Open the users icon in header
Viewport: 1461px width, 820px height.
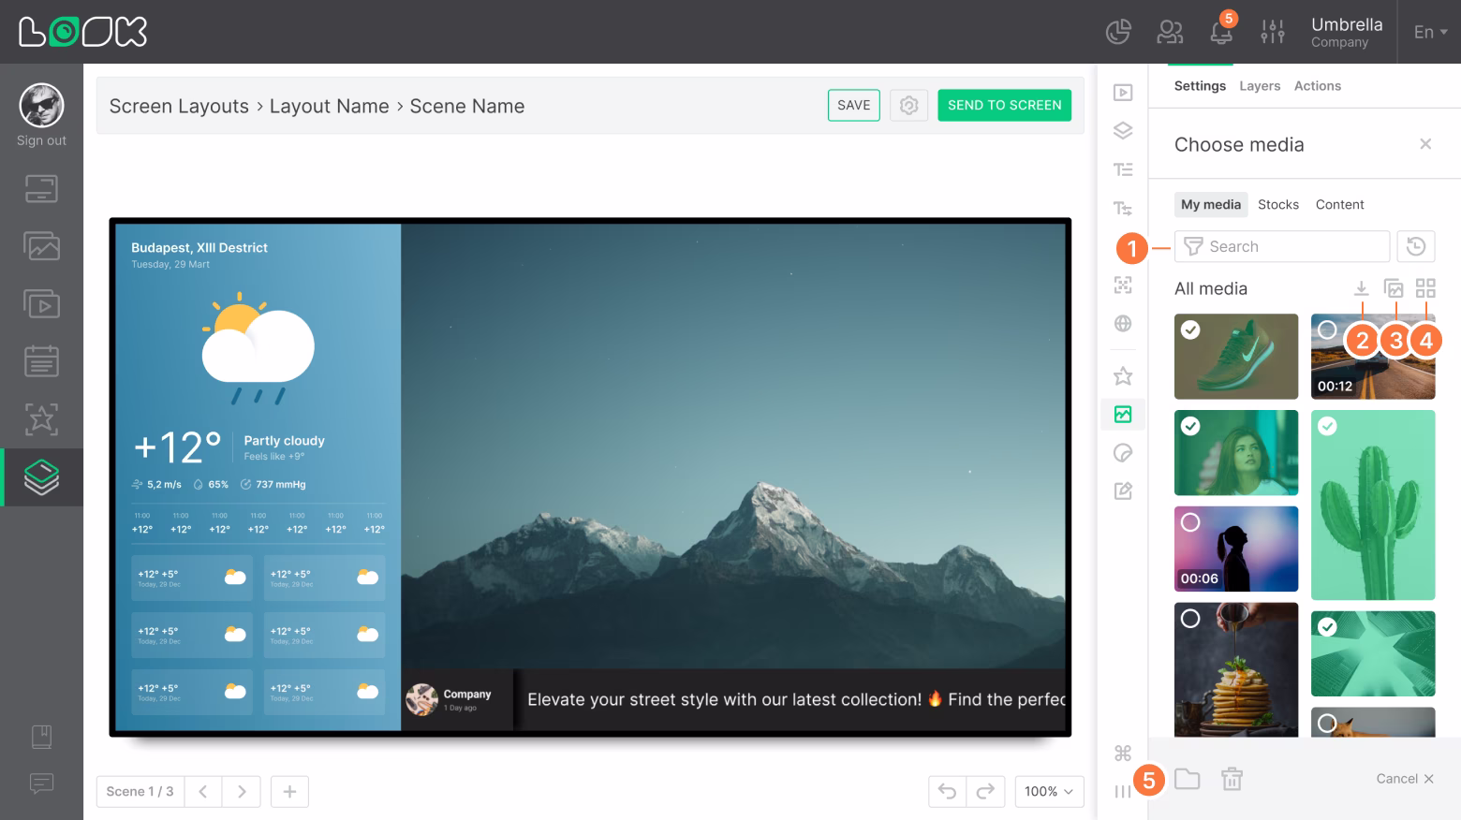click(1170, 32)
